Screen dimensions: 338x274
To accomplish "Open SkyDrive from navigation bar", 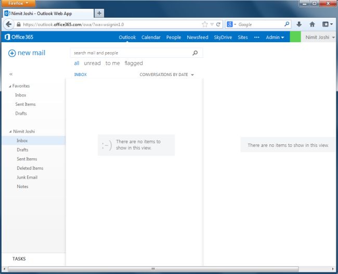I will point(223,38).
